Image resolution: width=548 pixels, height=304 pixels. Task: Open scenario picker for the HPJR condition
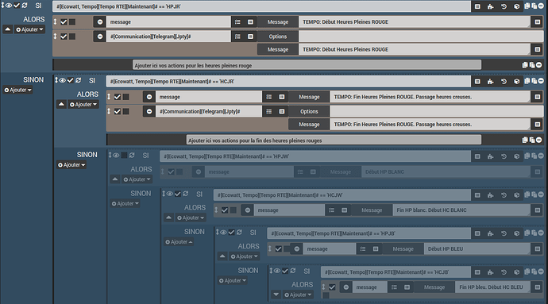[490, 6]
